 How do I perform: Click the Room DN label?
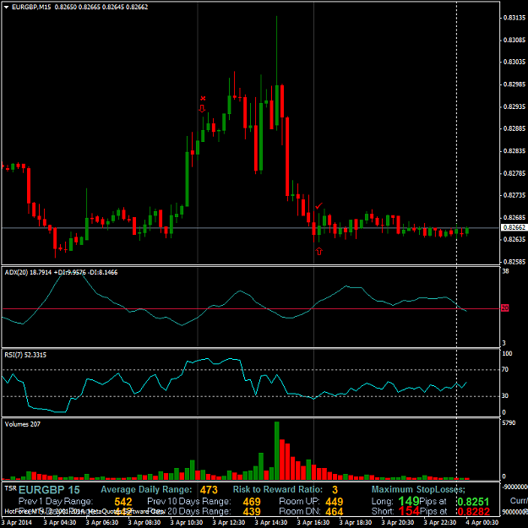(299, 511)
